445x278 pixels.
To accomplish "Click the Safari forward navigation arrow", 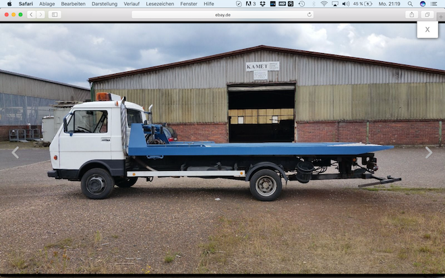I will tap(40, 14).
